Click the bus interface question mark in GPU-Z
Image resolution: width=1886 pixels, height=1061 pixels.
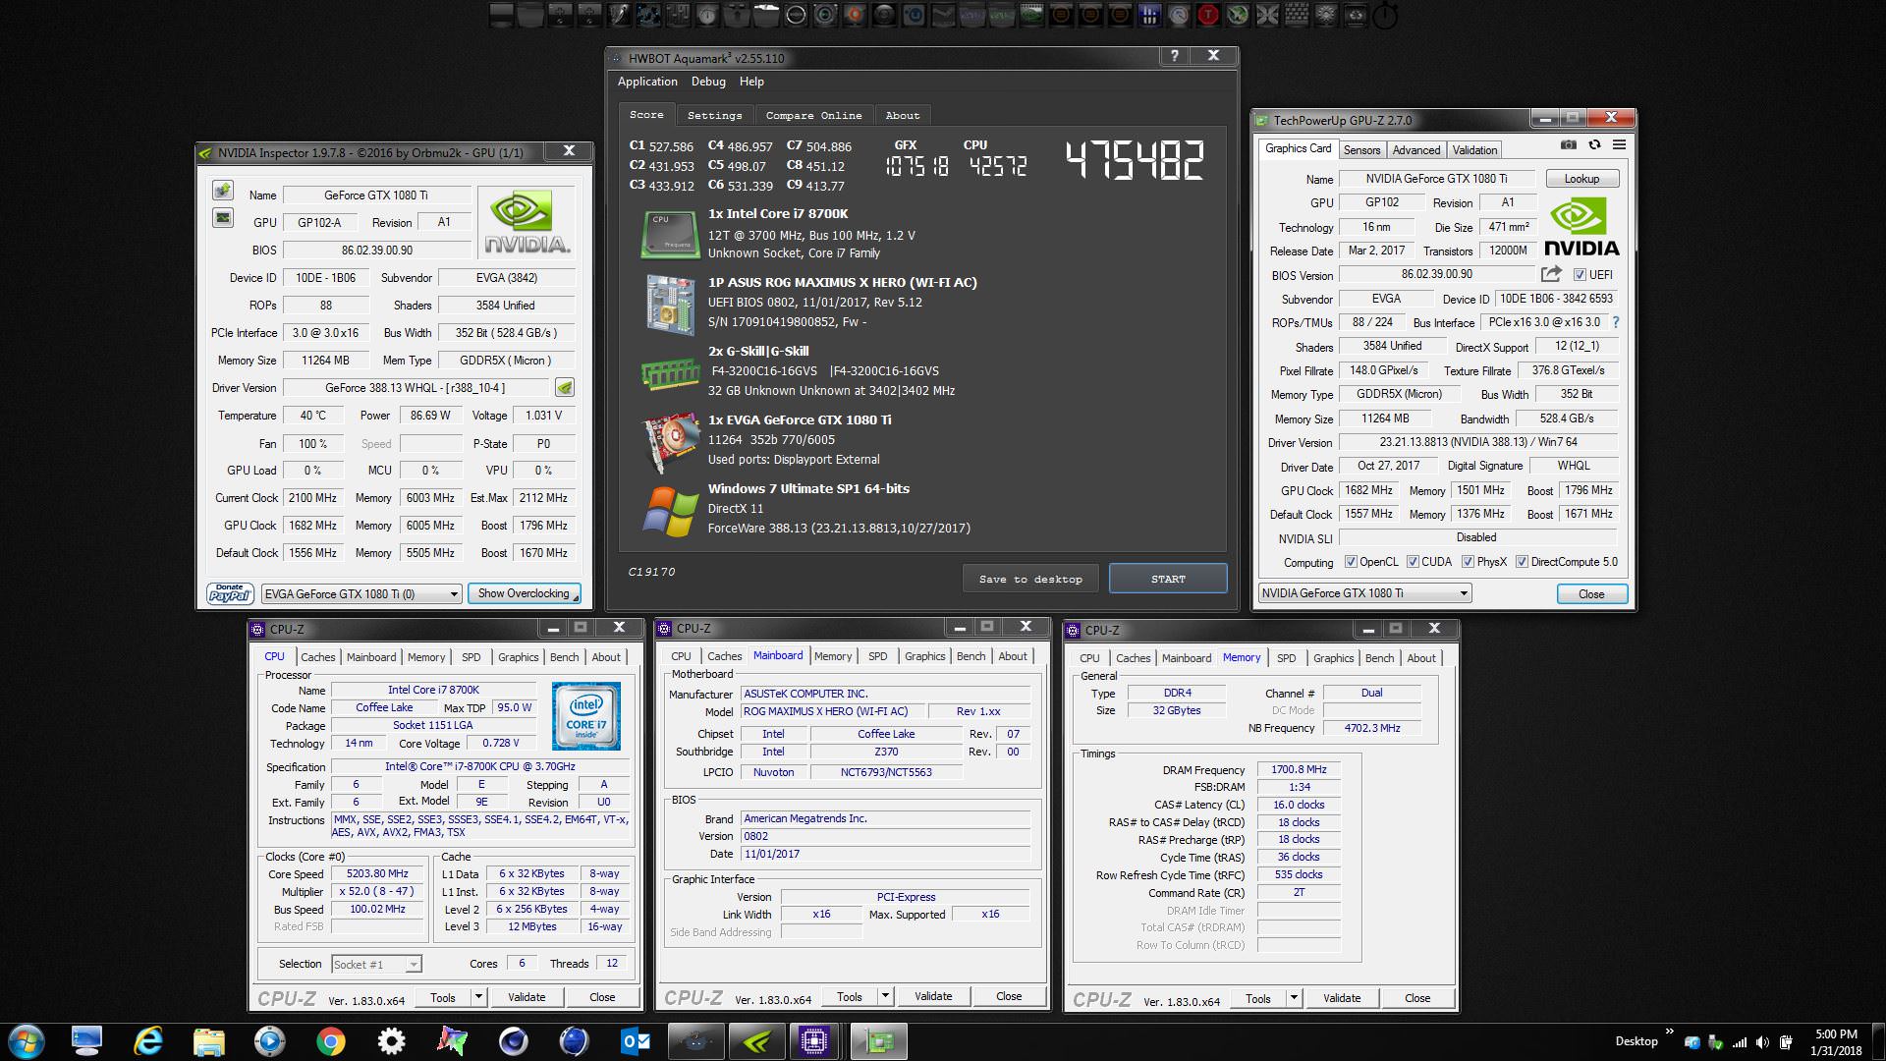[x=1615, y=322]
